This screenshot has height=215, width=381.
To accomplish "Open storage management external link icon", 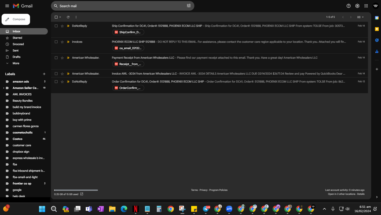I will point(82,194).
